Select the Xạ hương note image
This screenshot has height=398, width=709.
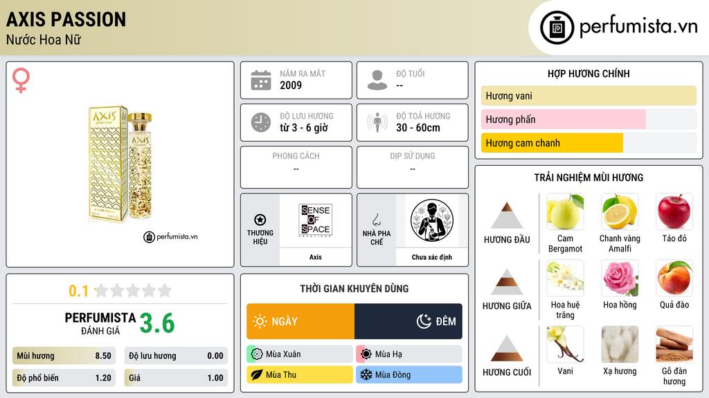point(620,344)
